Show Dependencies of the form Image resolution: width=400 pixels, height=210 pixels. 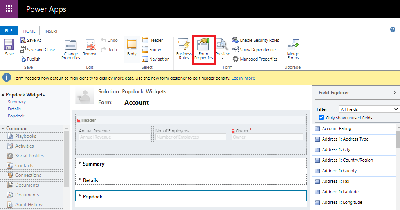coord(255,50)
